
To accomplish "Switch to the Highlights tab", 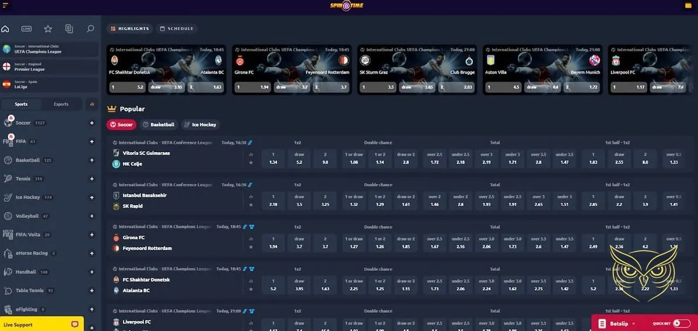I will tap(129, 29).
